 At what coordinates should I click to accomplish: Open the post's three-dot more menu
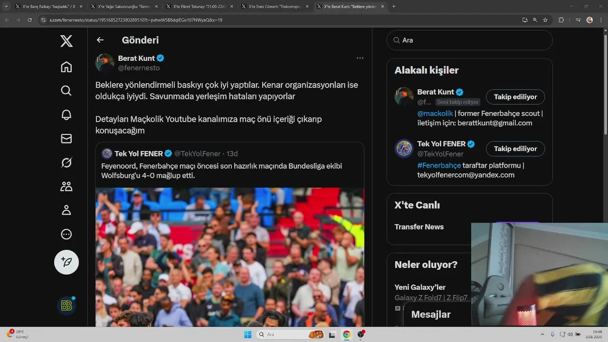click(x=360, y=58)
